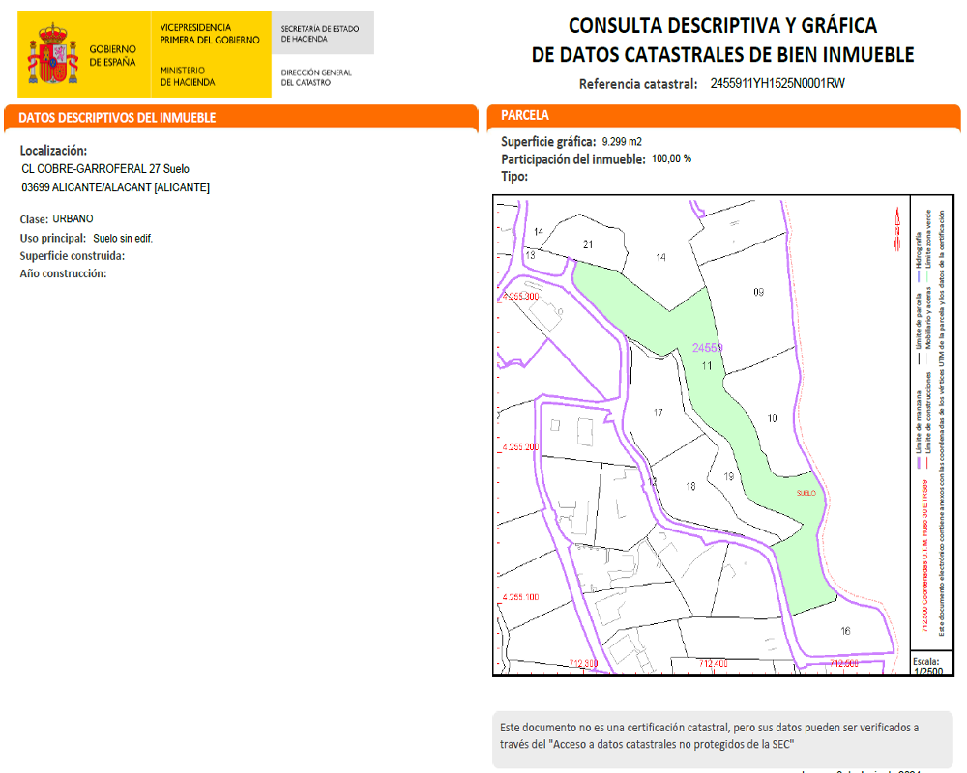Click the red 'SUELO' label in the parcel
Image resolution: width=967 pixels, height=773 pixels.
tap(806, 493)
